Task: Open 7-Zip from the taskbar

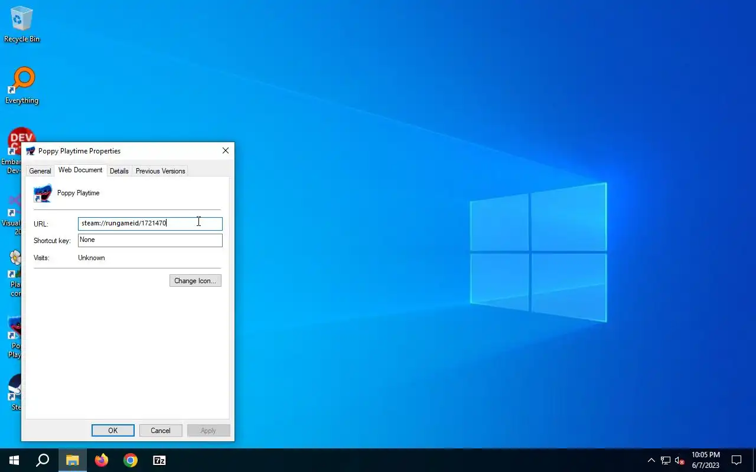Action: [159, 460]
